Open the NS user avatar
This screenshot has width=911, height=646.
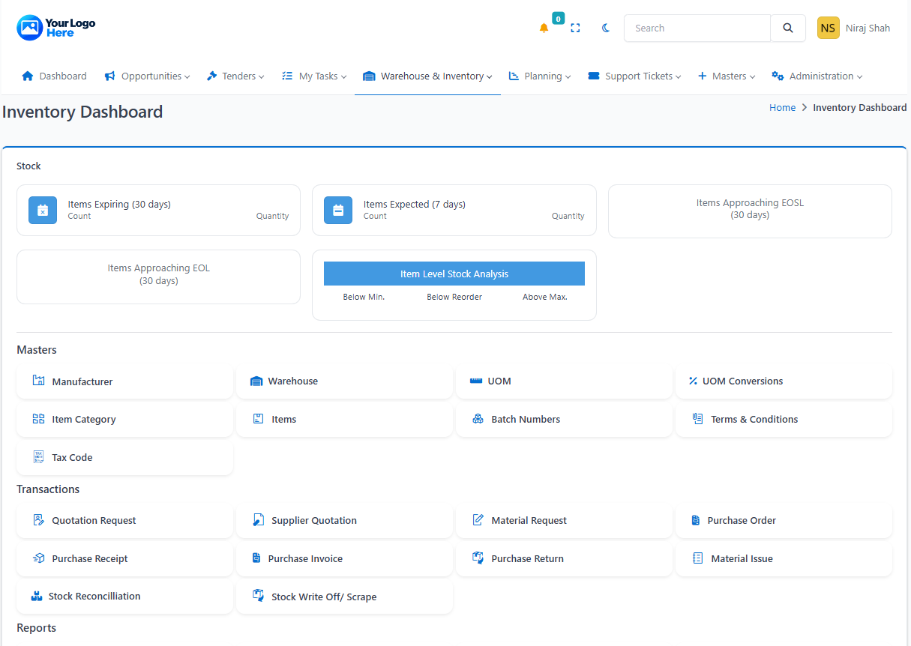pyautogui.click(x=829, y=28)
